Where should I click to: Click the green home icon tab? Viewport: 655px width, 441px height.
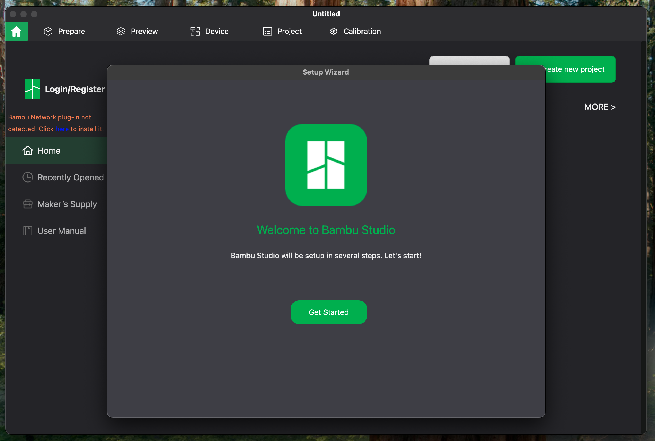[16, 31]
